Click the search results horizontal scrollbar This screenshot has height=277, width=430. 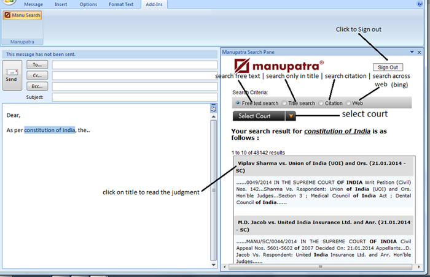click(319, 267)
